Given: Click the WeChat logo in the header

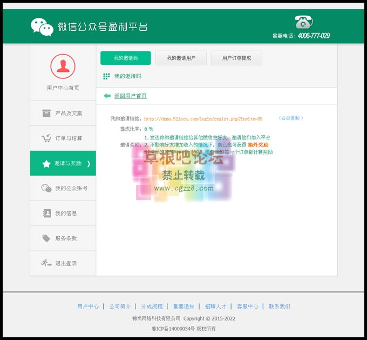Looking at the screenshot, I should pos(42,26).
